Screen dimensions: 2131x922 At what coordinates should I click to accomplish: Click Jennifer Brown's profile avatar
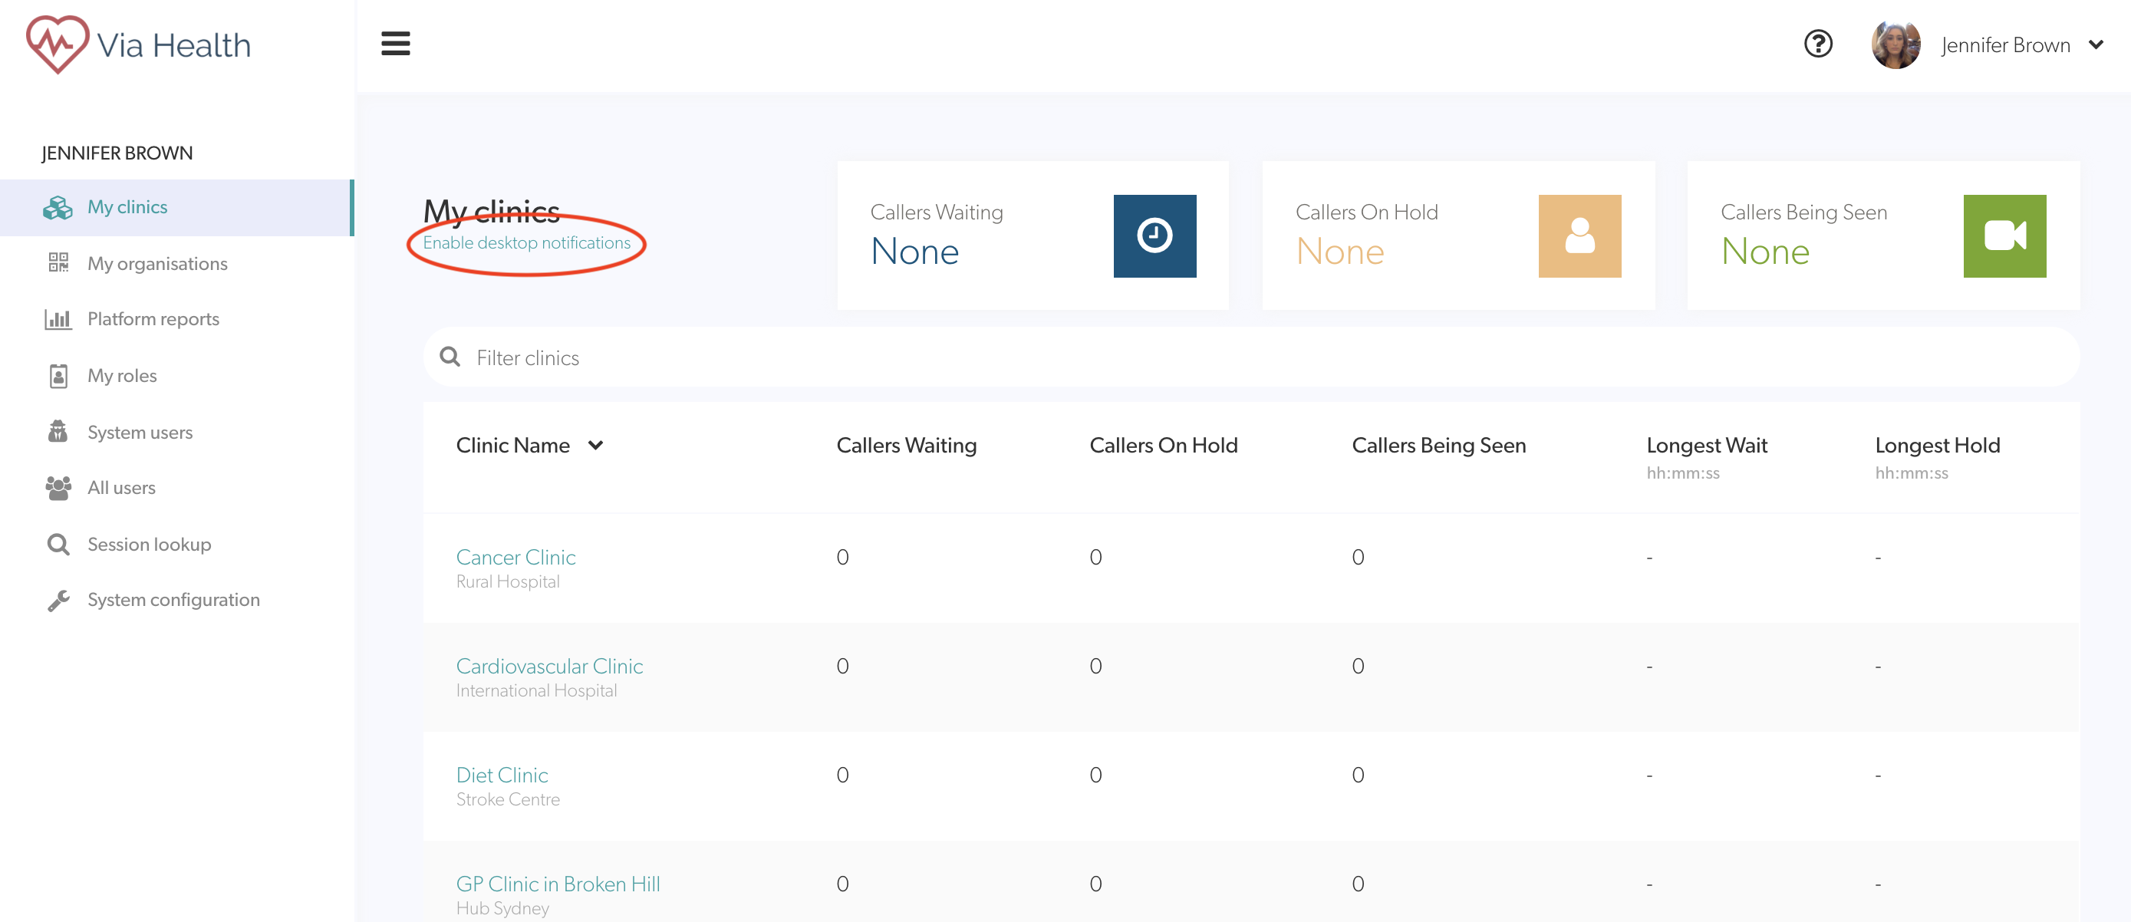click(x=1896, y=44)
